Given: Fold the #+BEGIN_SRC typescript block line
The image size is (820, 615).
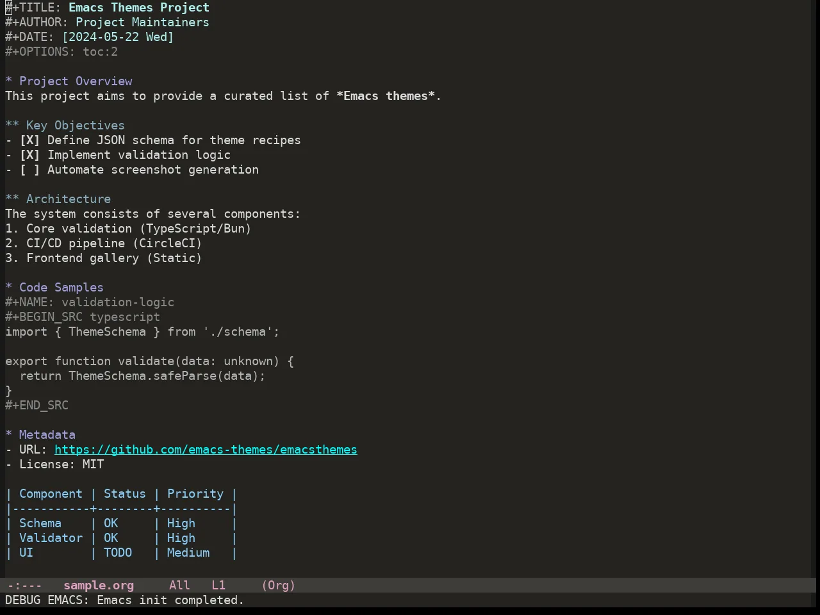Looking at the screenshot, I should pos(83,317).
